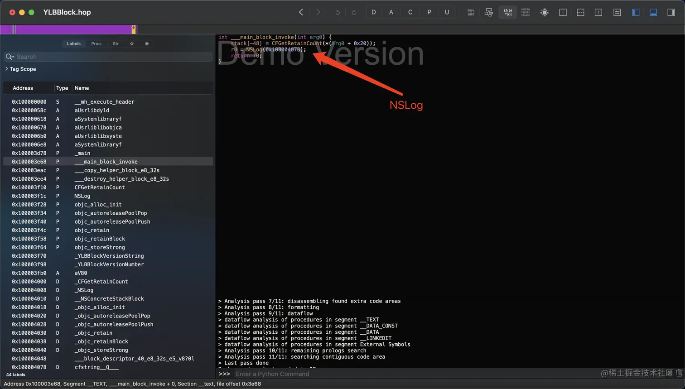Select the NSLog row at 0x100003f1c

[108, 196]
